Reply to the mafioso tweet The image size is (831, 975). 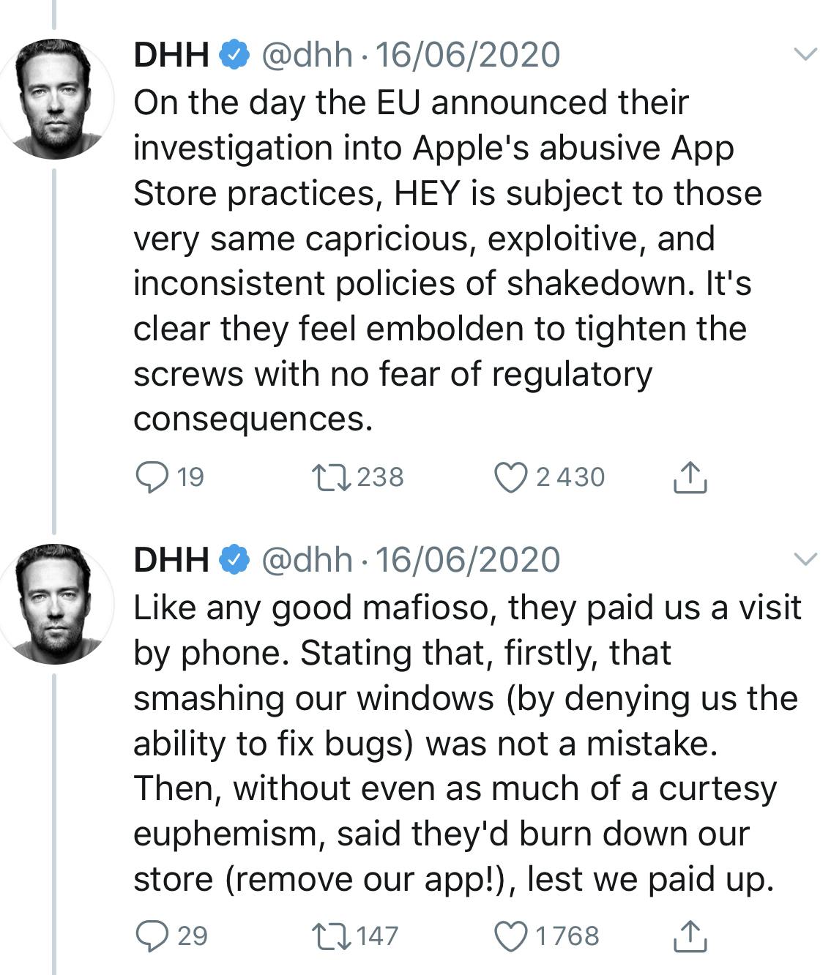point(151,935)
